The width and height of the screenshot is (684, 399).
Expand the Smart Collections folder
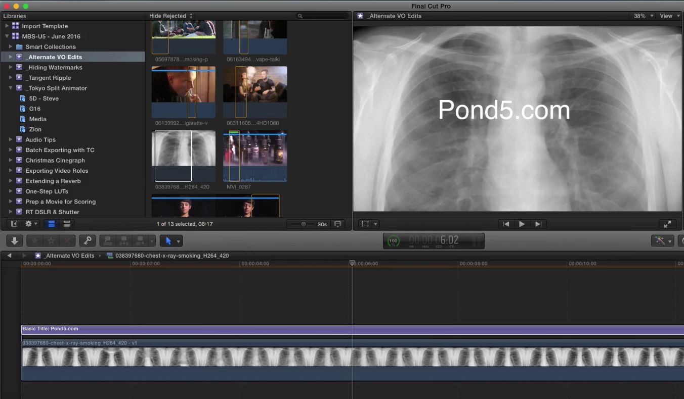coord(11,46)
